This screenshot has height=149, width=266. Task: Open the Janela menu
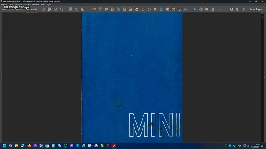click(x=43, y=4)
